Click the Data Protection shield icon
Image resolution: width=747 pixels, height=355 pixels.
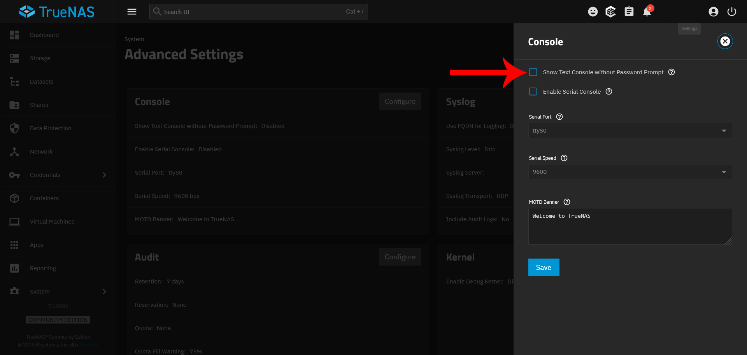coord(14,128)
